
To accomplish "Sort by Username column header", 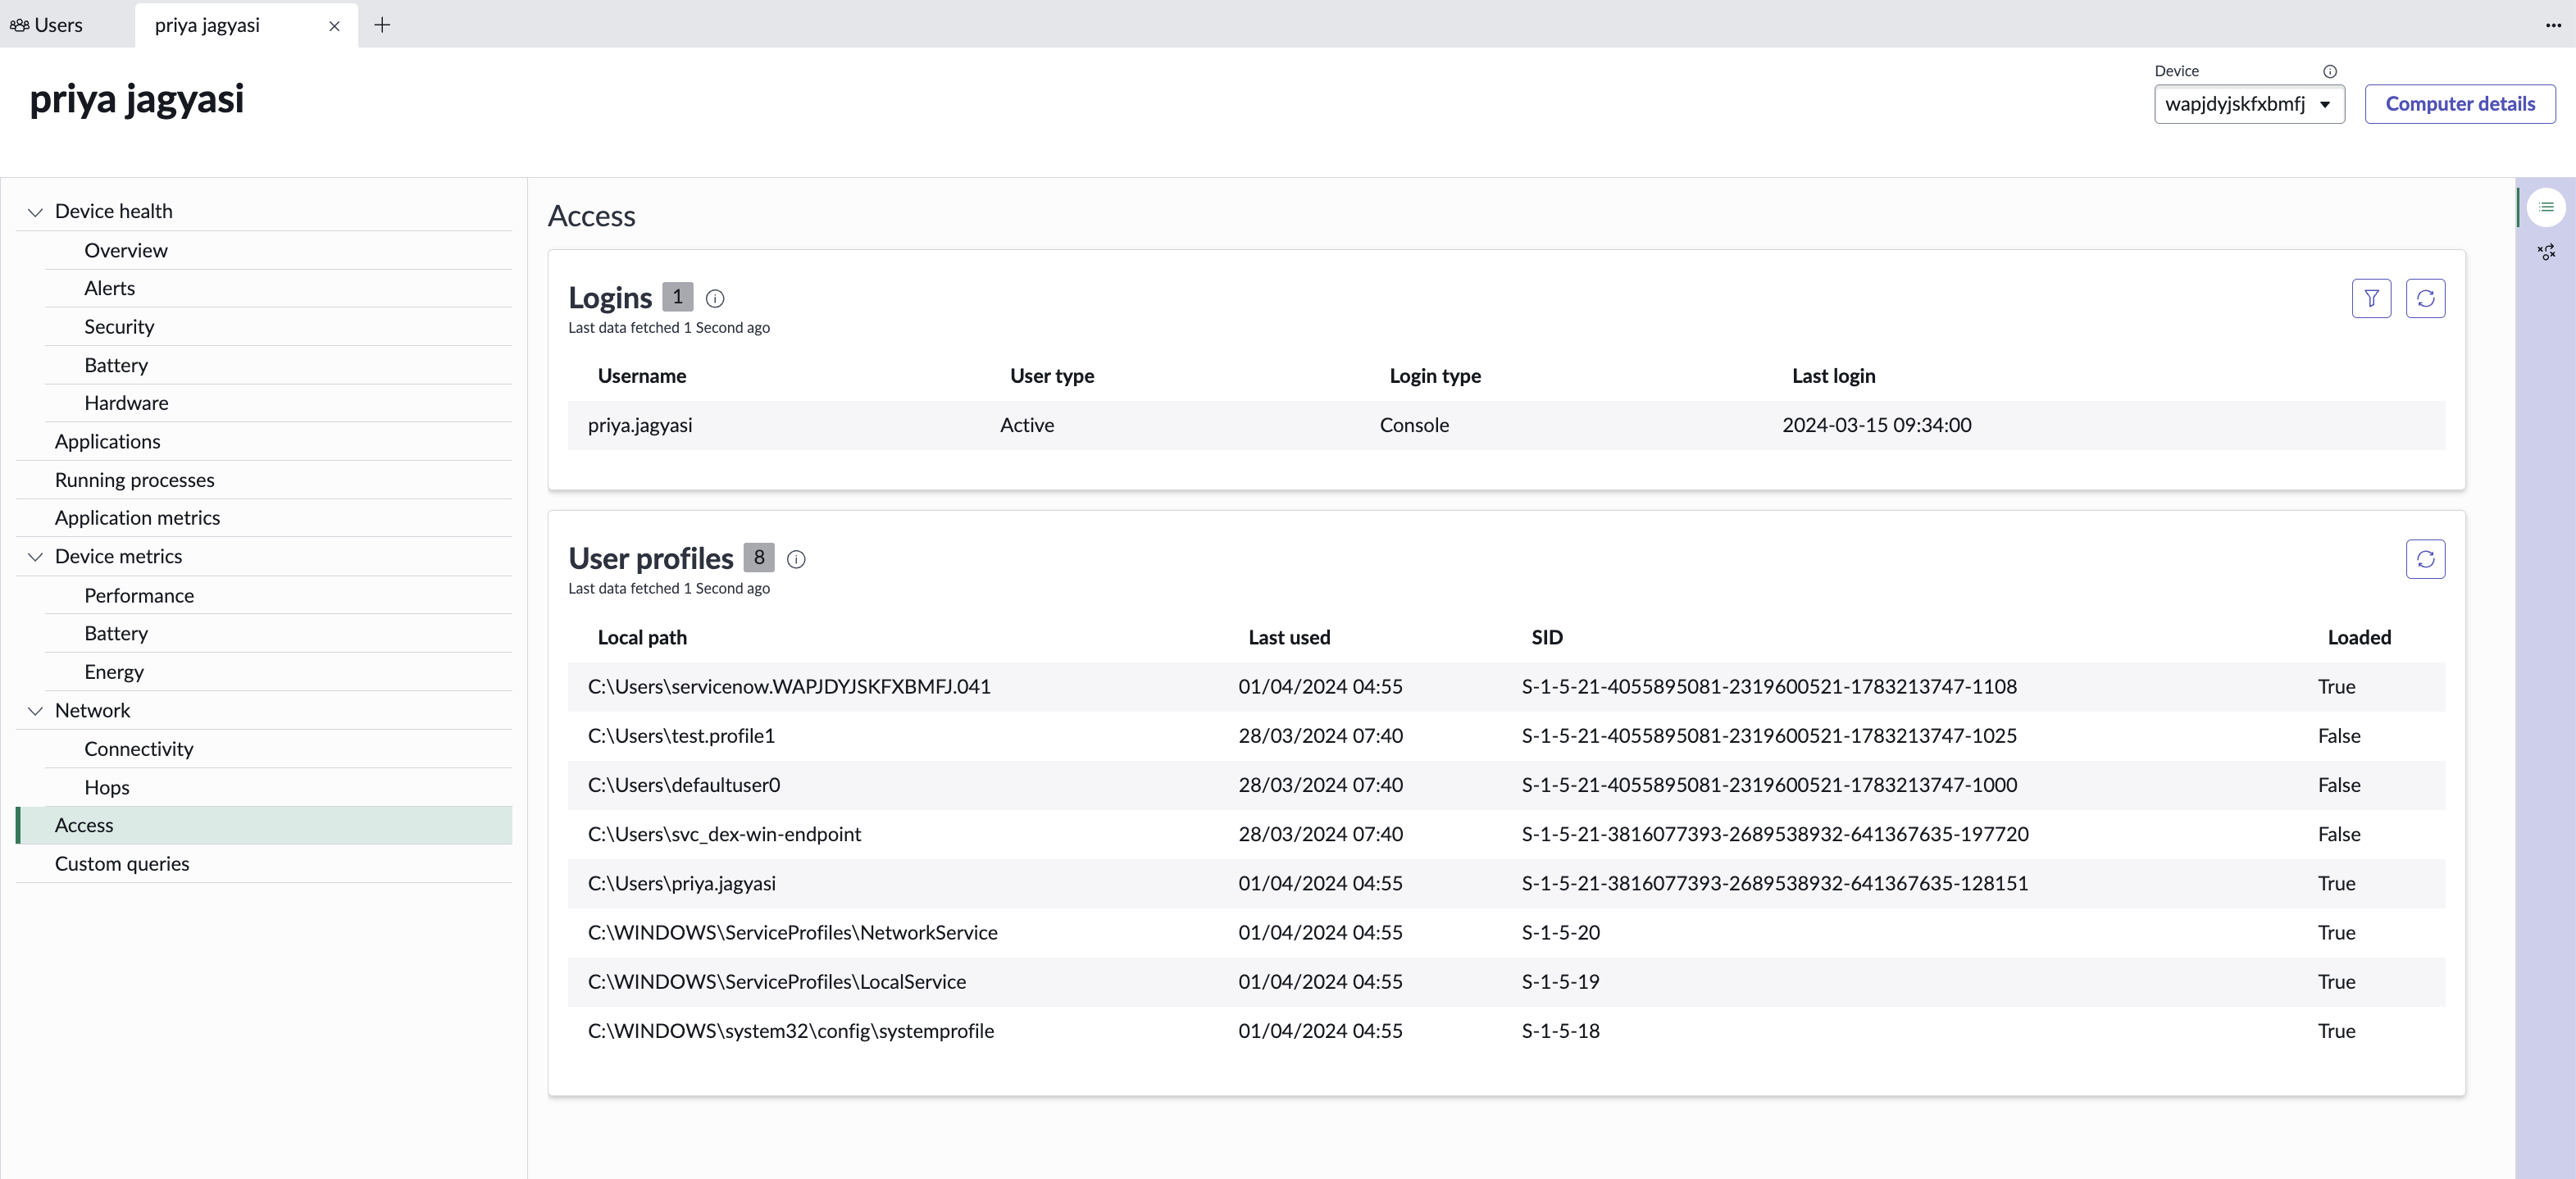I will pyautogui.click(x=642, y=376).
